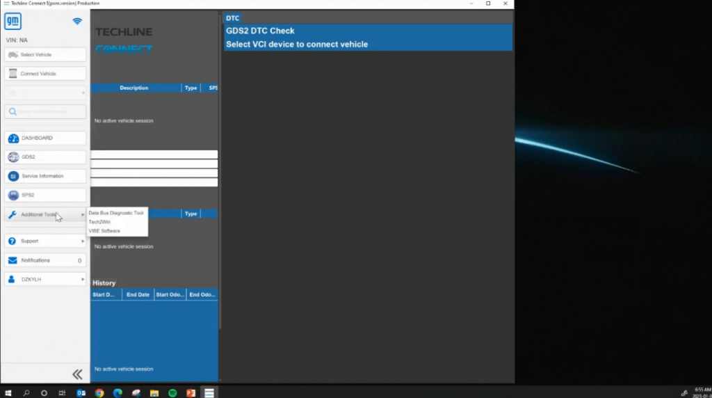Select Data Bus Diagnostic Tool
The height and width of the screenshot is (398, 712).
[x=116, y=213]
